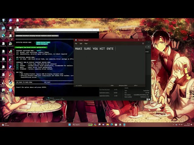Click the UTF-8 encoding indicator in Notepad

pyautogui.click(x=135, y=85)
